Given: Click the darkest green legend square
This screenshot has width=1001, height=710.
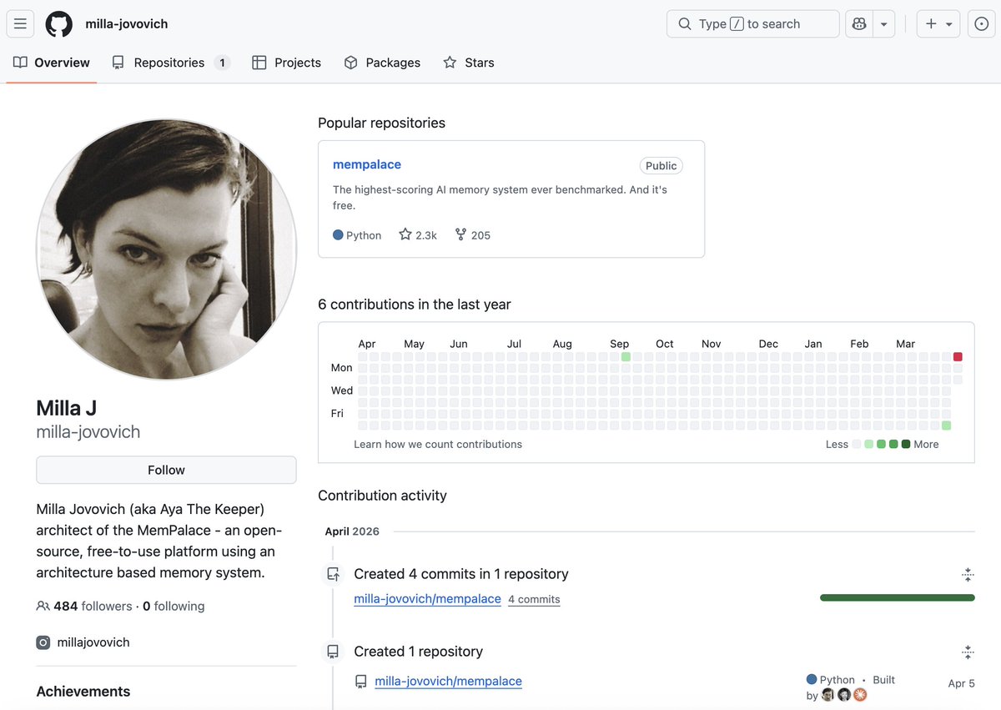Looking at the screenshot, I should [906, 445].
